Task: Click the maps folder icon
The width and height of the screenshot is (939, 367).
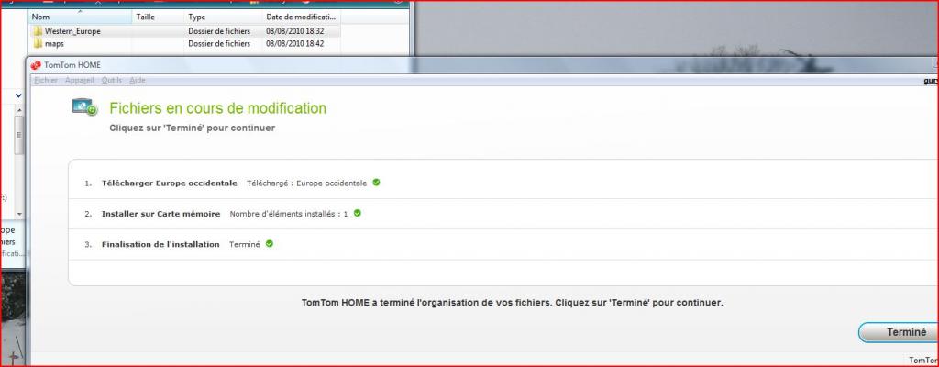Action: point(38,44)
